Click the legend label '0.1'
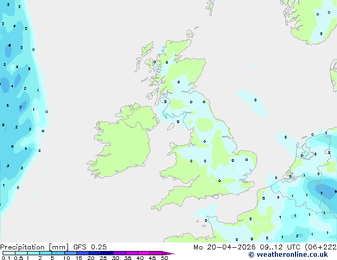The image size is (337, 260). click(x=6, y=258)
